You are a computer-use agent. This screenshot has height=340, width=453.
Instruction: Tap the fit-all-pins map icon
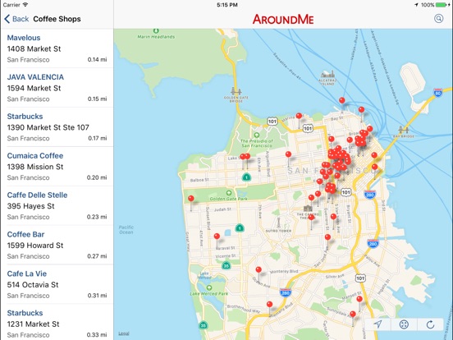pyautogui.click(x=404, y=324)
